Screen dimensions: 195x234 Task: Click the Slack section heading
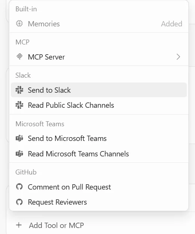point(23,75)
